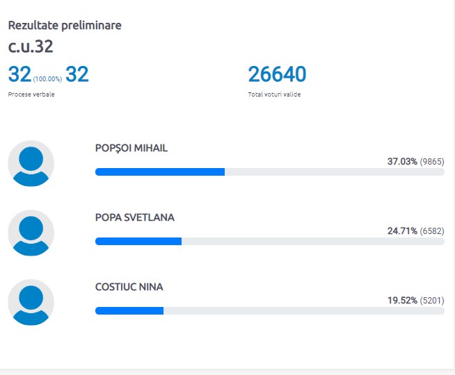
Task: Click Popșoi Mihail's avatar icon
Action: click(31, 164)
